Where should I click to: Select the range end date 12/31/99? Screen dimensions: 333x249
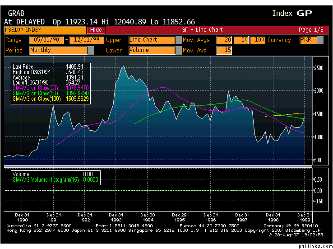click(83, 40)
